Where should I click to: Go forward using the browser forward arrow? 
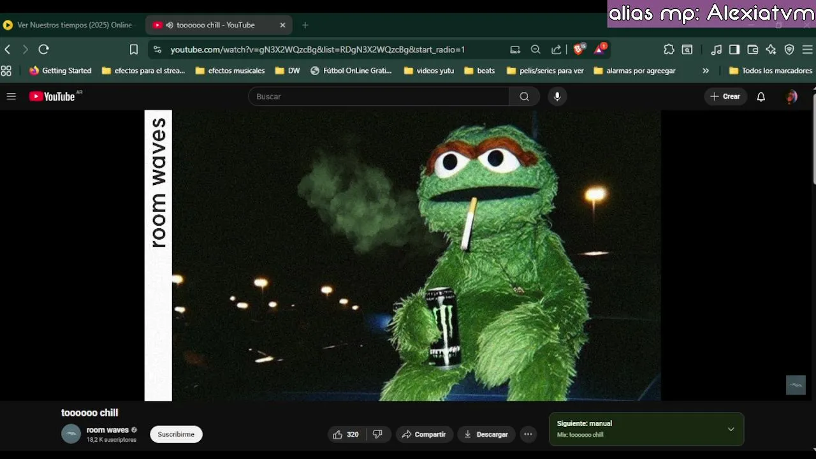tap(25, 49)
